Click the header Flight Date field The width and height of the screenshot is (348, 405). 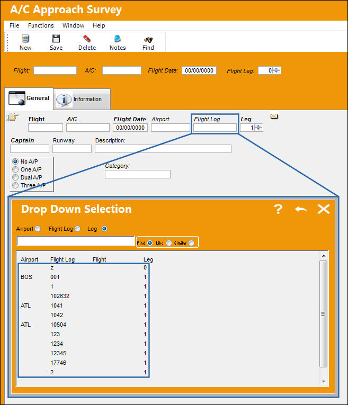199,70
